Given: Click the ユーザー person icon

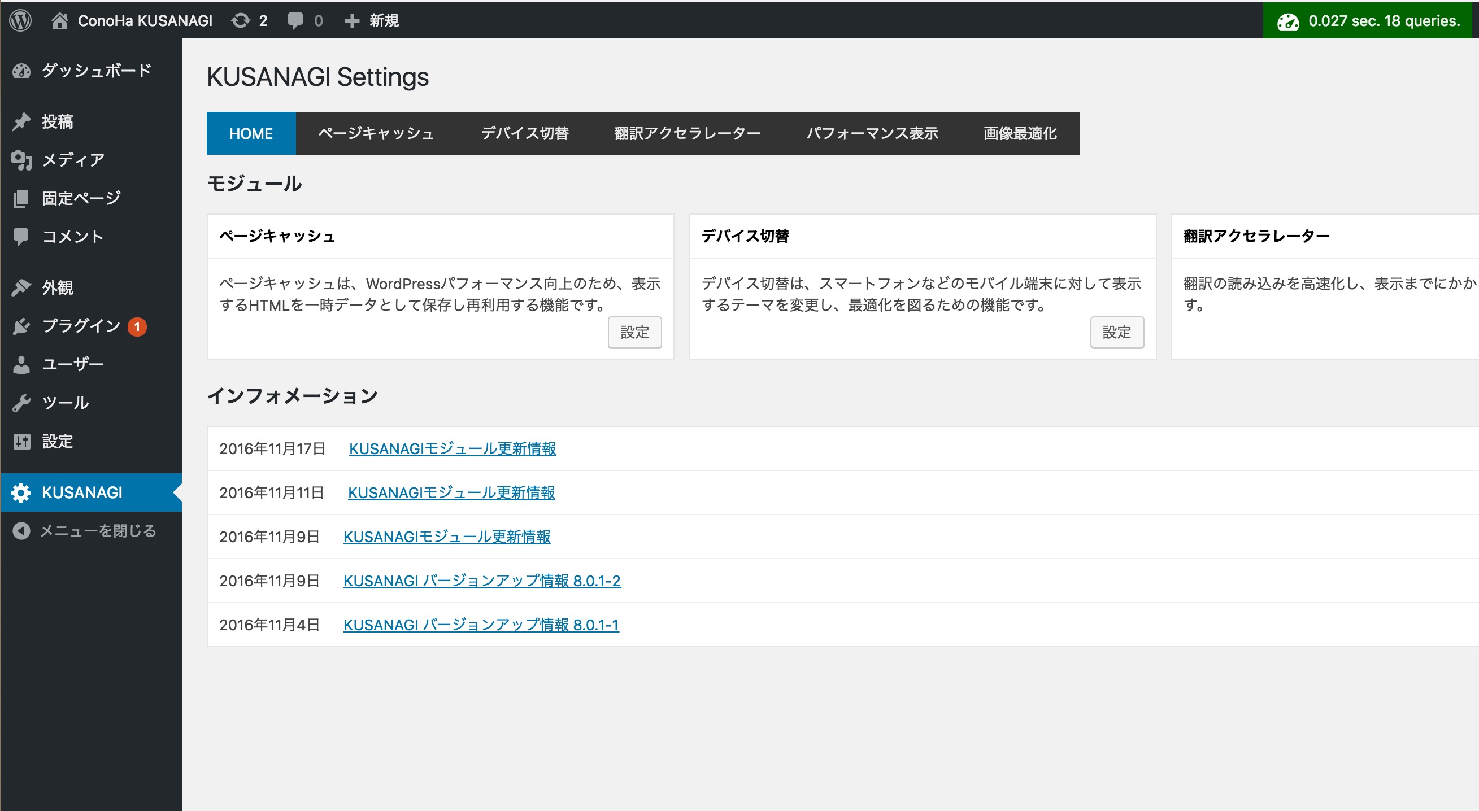Looking at the screenshot, I should coord(22,364).
